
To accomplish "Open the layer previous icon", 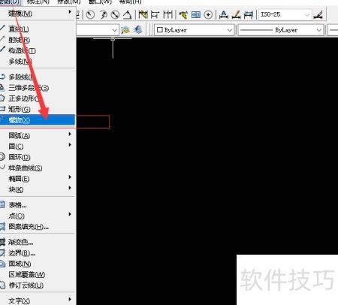I will [137, 30].
